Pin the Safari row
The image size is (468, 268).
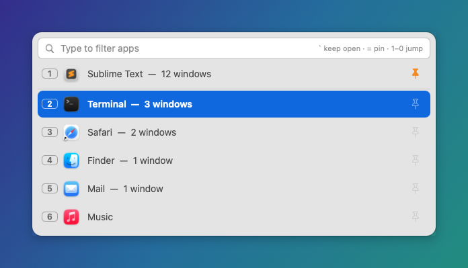click(x=415, y=132)
